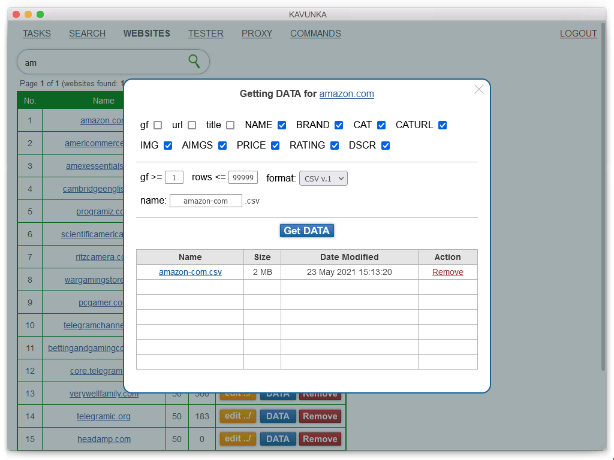The height and width of the screenshot is (460, 614).
Task: Open the pcgamer website link
Action: [x=101, y=302]
